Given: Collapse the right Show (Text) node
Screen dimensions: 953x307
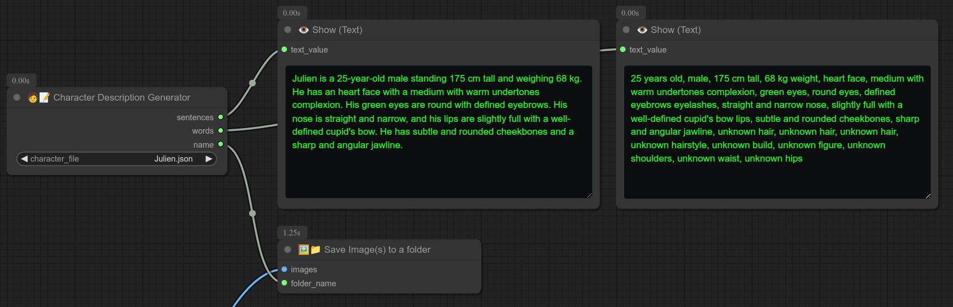Looking at the screenshot, I should pyautogui.click(x=626, y=30).
